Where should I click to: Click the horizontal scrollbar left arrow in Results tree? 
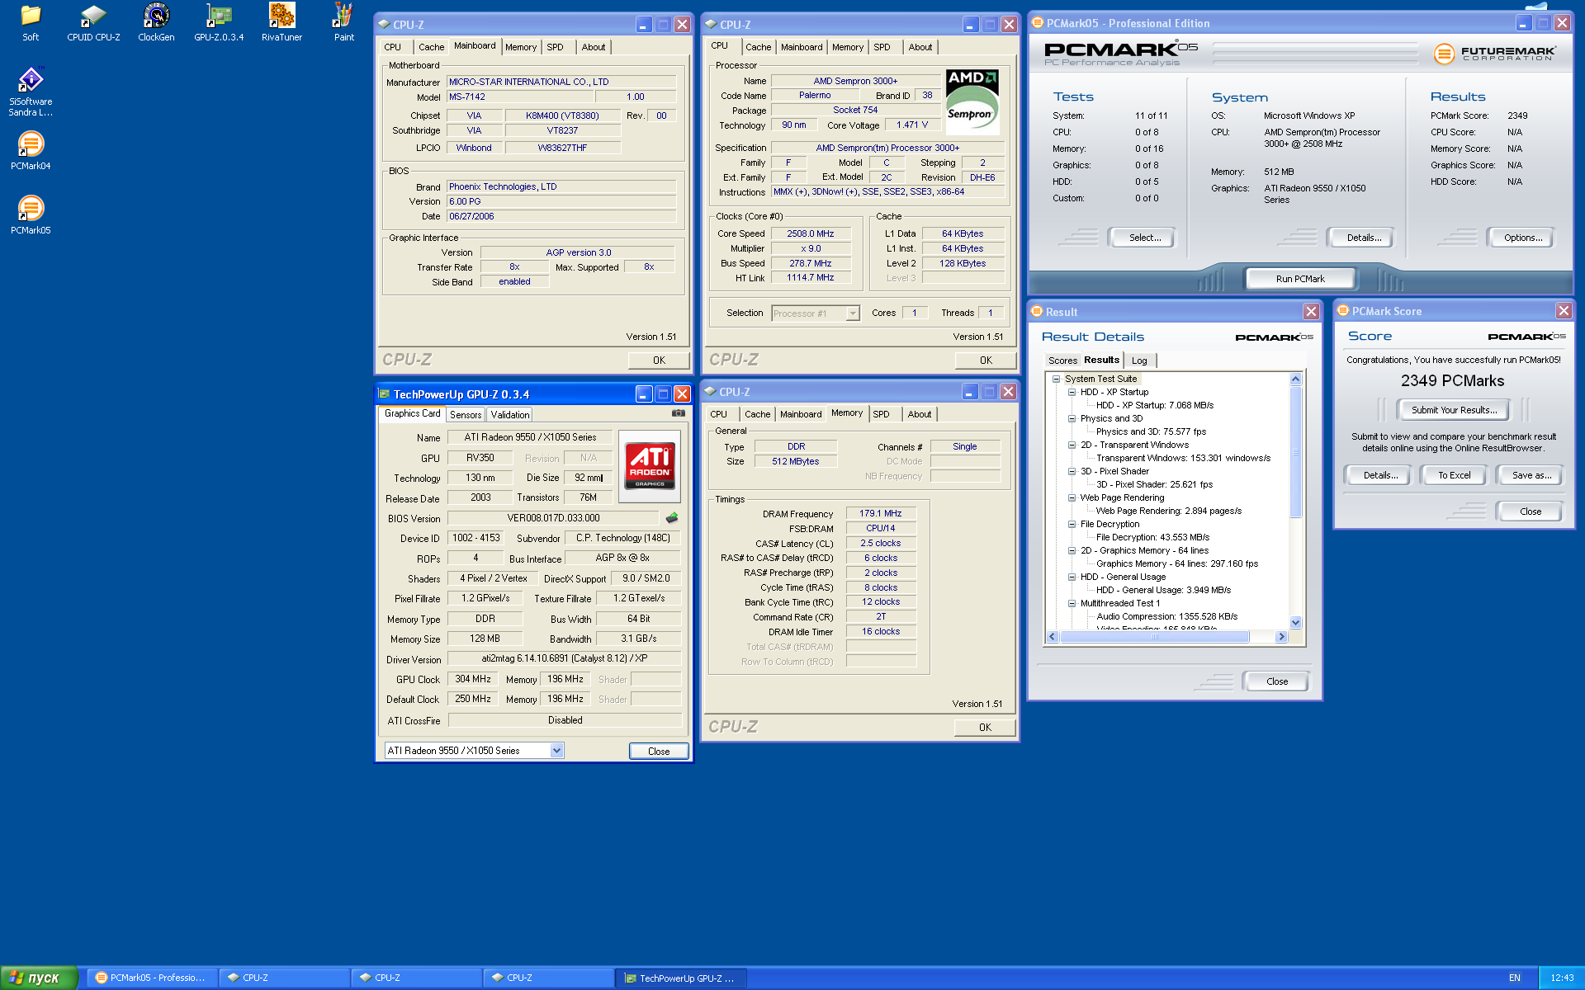click(1052, 636)
